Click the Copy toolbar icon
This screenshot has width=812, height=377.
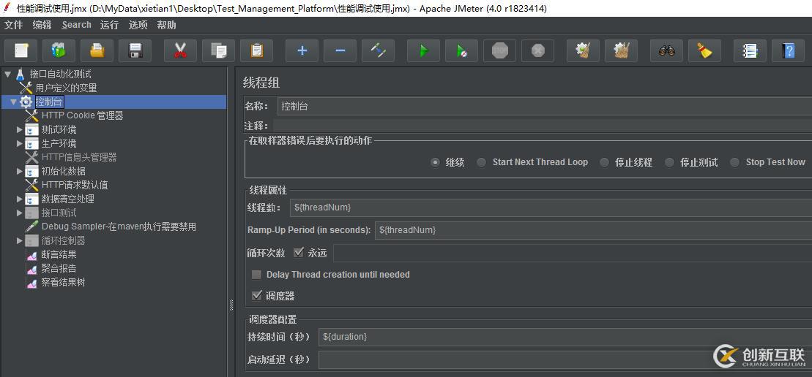point(218,50)
